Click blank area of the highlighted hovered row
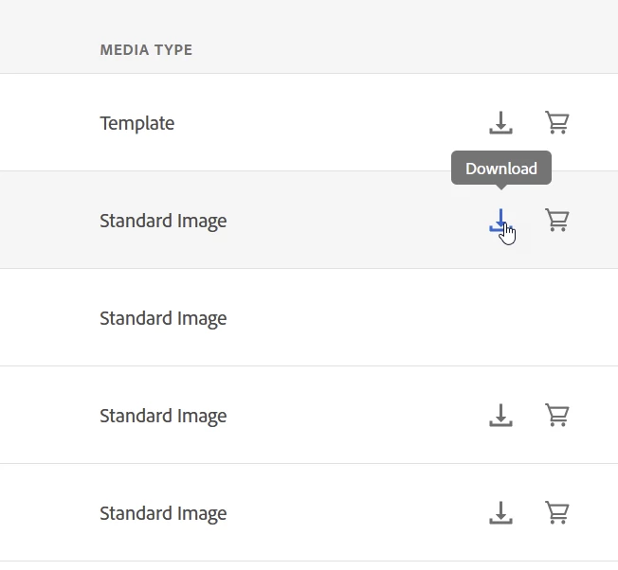The height and width of the screenshot is (570, 618). pos(351,221)
